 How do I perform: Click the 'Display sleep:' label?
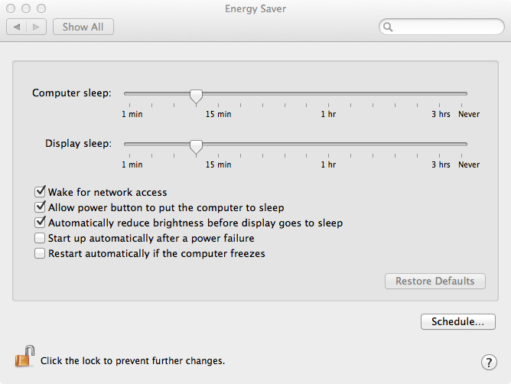coord(78,144)
